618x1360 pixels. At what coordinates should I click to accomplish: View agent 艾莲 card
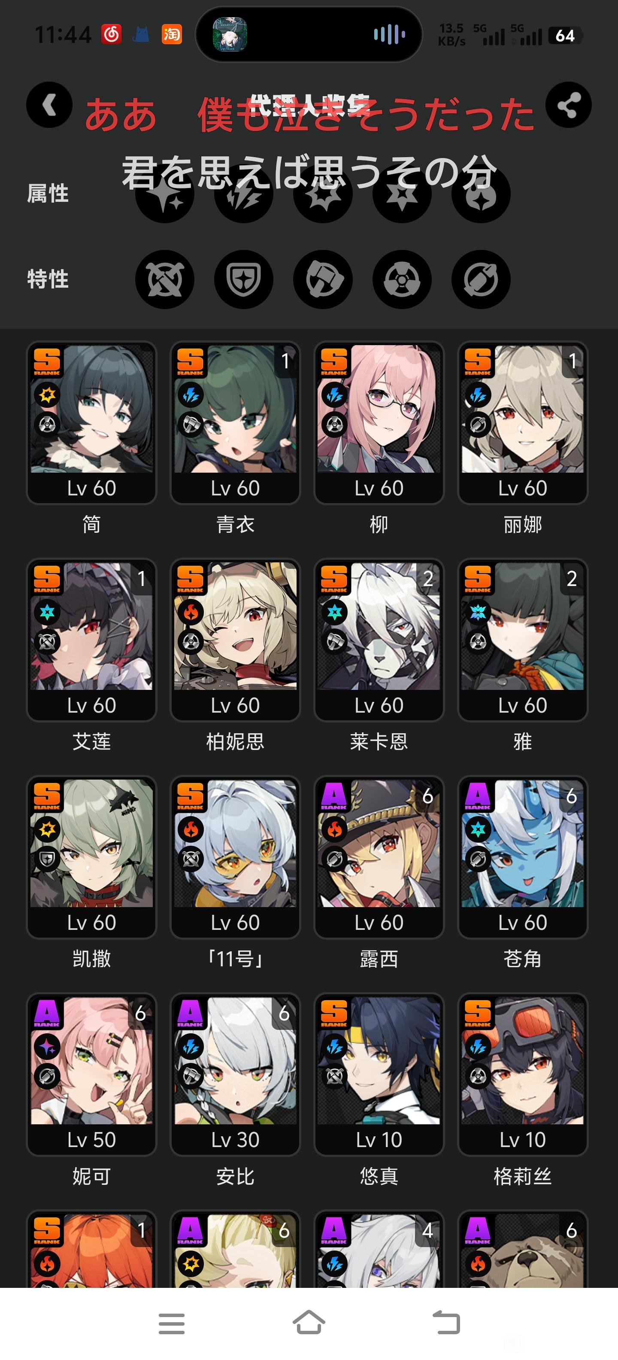[92, 640]
